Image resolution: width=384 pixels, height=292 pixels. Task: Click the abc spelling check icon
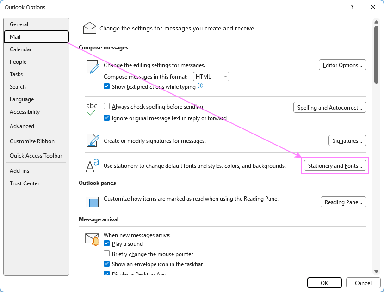(92, 109)
